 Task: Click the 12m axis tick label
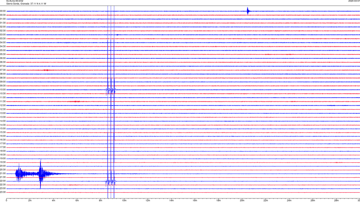[148, 201]
